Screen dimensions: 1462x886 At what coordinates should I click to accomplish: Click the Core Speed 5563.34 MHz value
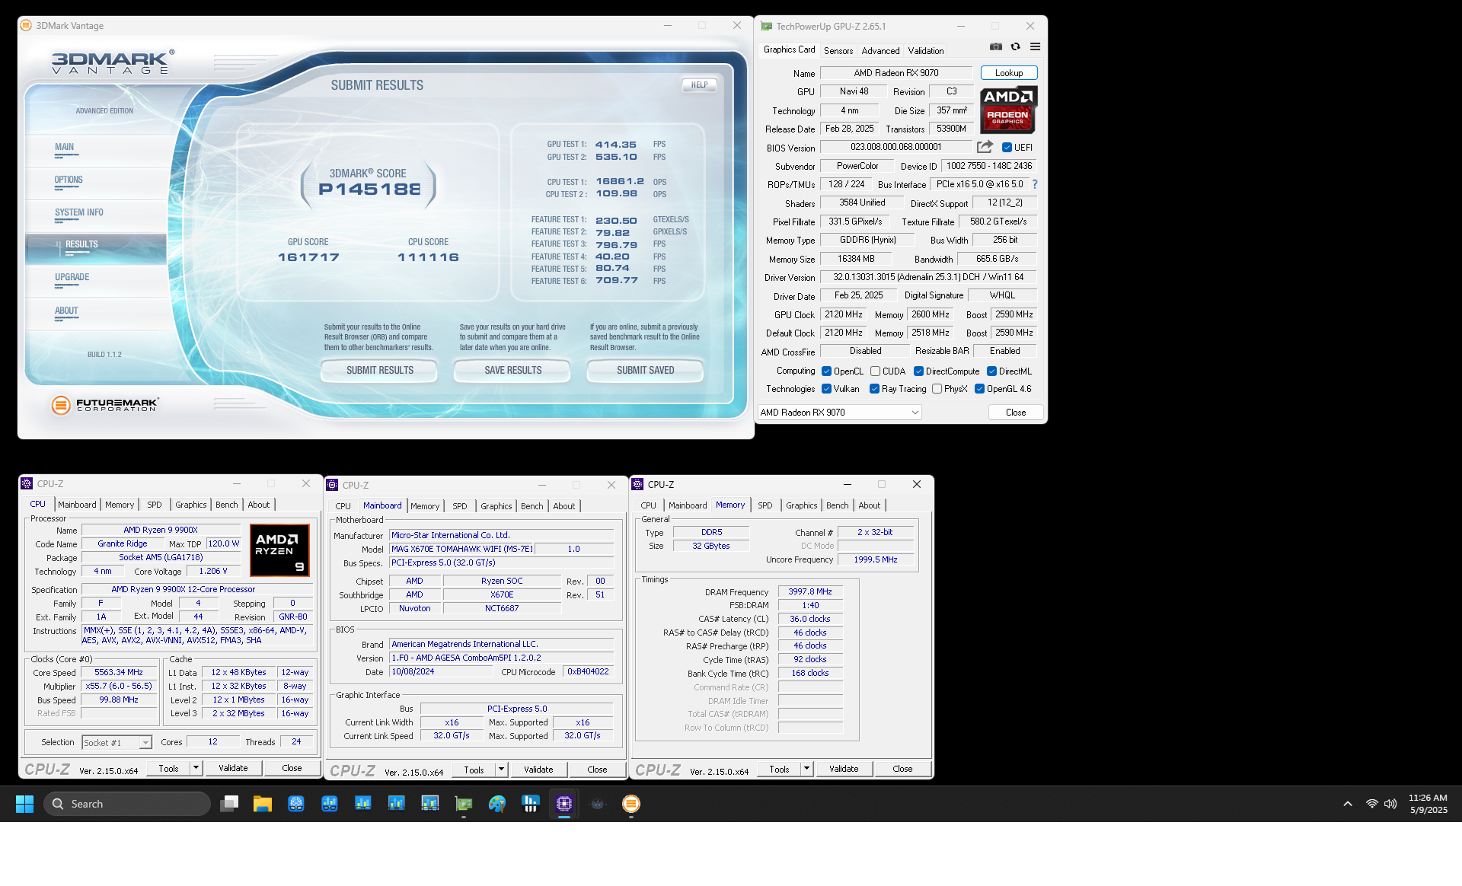point(119,673)
